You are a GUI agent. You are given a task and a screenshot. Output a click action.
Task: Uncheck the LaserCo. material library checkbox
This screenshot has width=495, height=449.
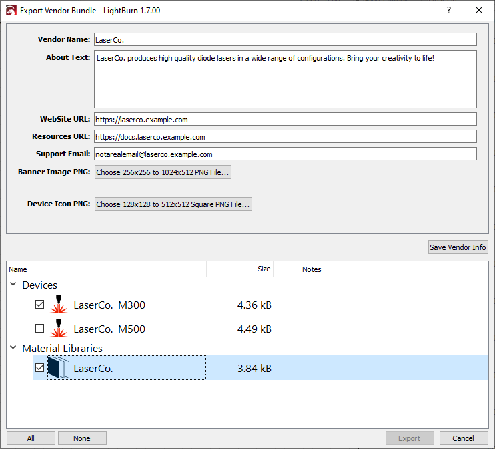tap(40, 367)
